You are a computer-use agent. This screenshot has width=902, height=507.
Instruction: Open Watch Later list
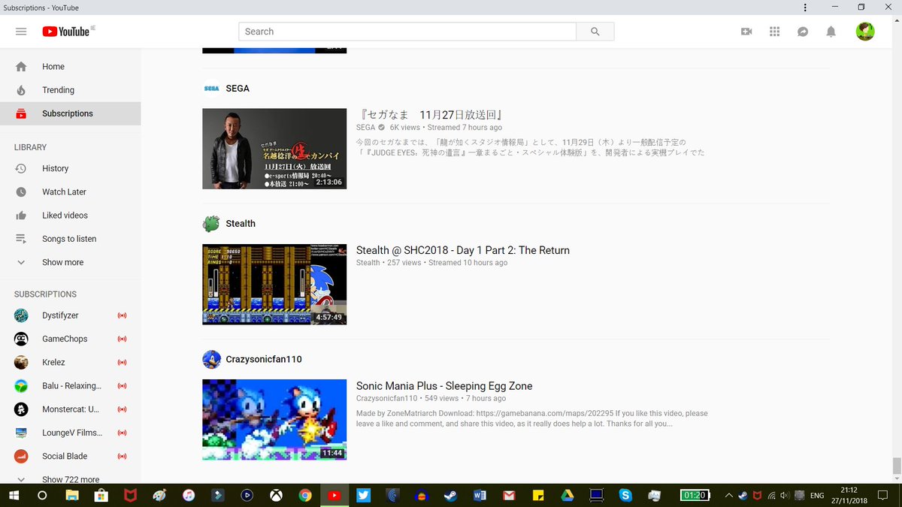(x=70, y=192)
